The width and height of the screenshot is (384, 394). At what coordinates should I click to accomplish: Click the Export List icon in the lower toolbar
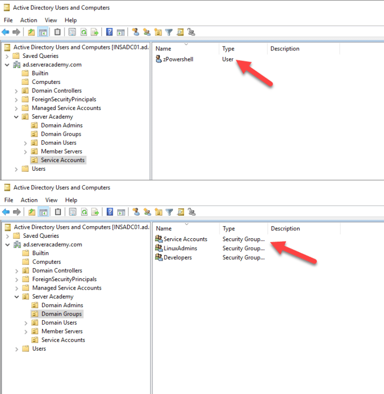94,212
